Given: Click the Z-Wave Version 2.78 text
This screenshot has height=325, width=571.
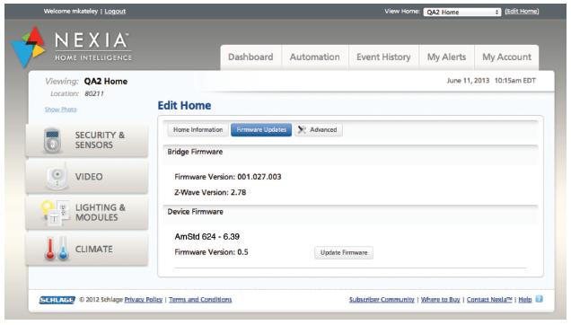Looking at the screenshot, I should (210, 192).
